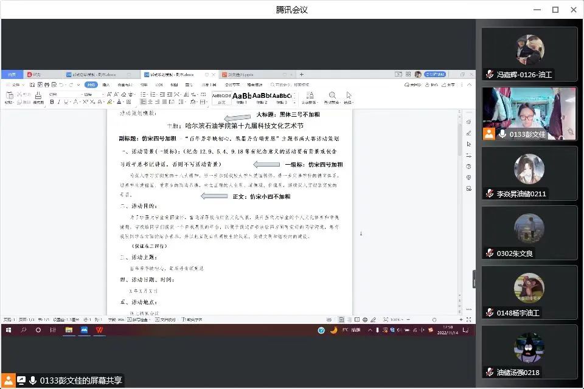Select participant tile 0302朱文良
Screen dimensions: 584x389
pos(529,233)
